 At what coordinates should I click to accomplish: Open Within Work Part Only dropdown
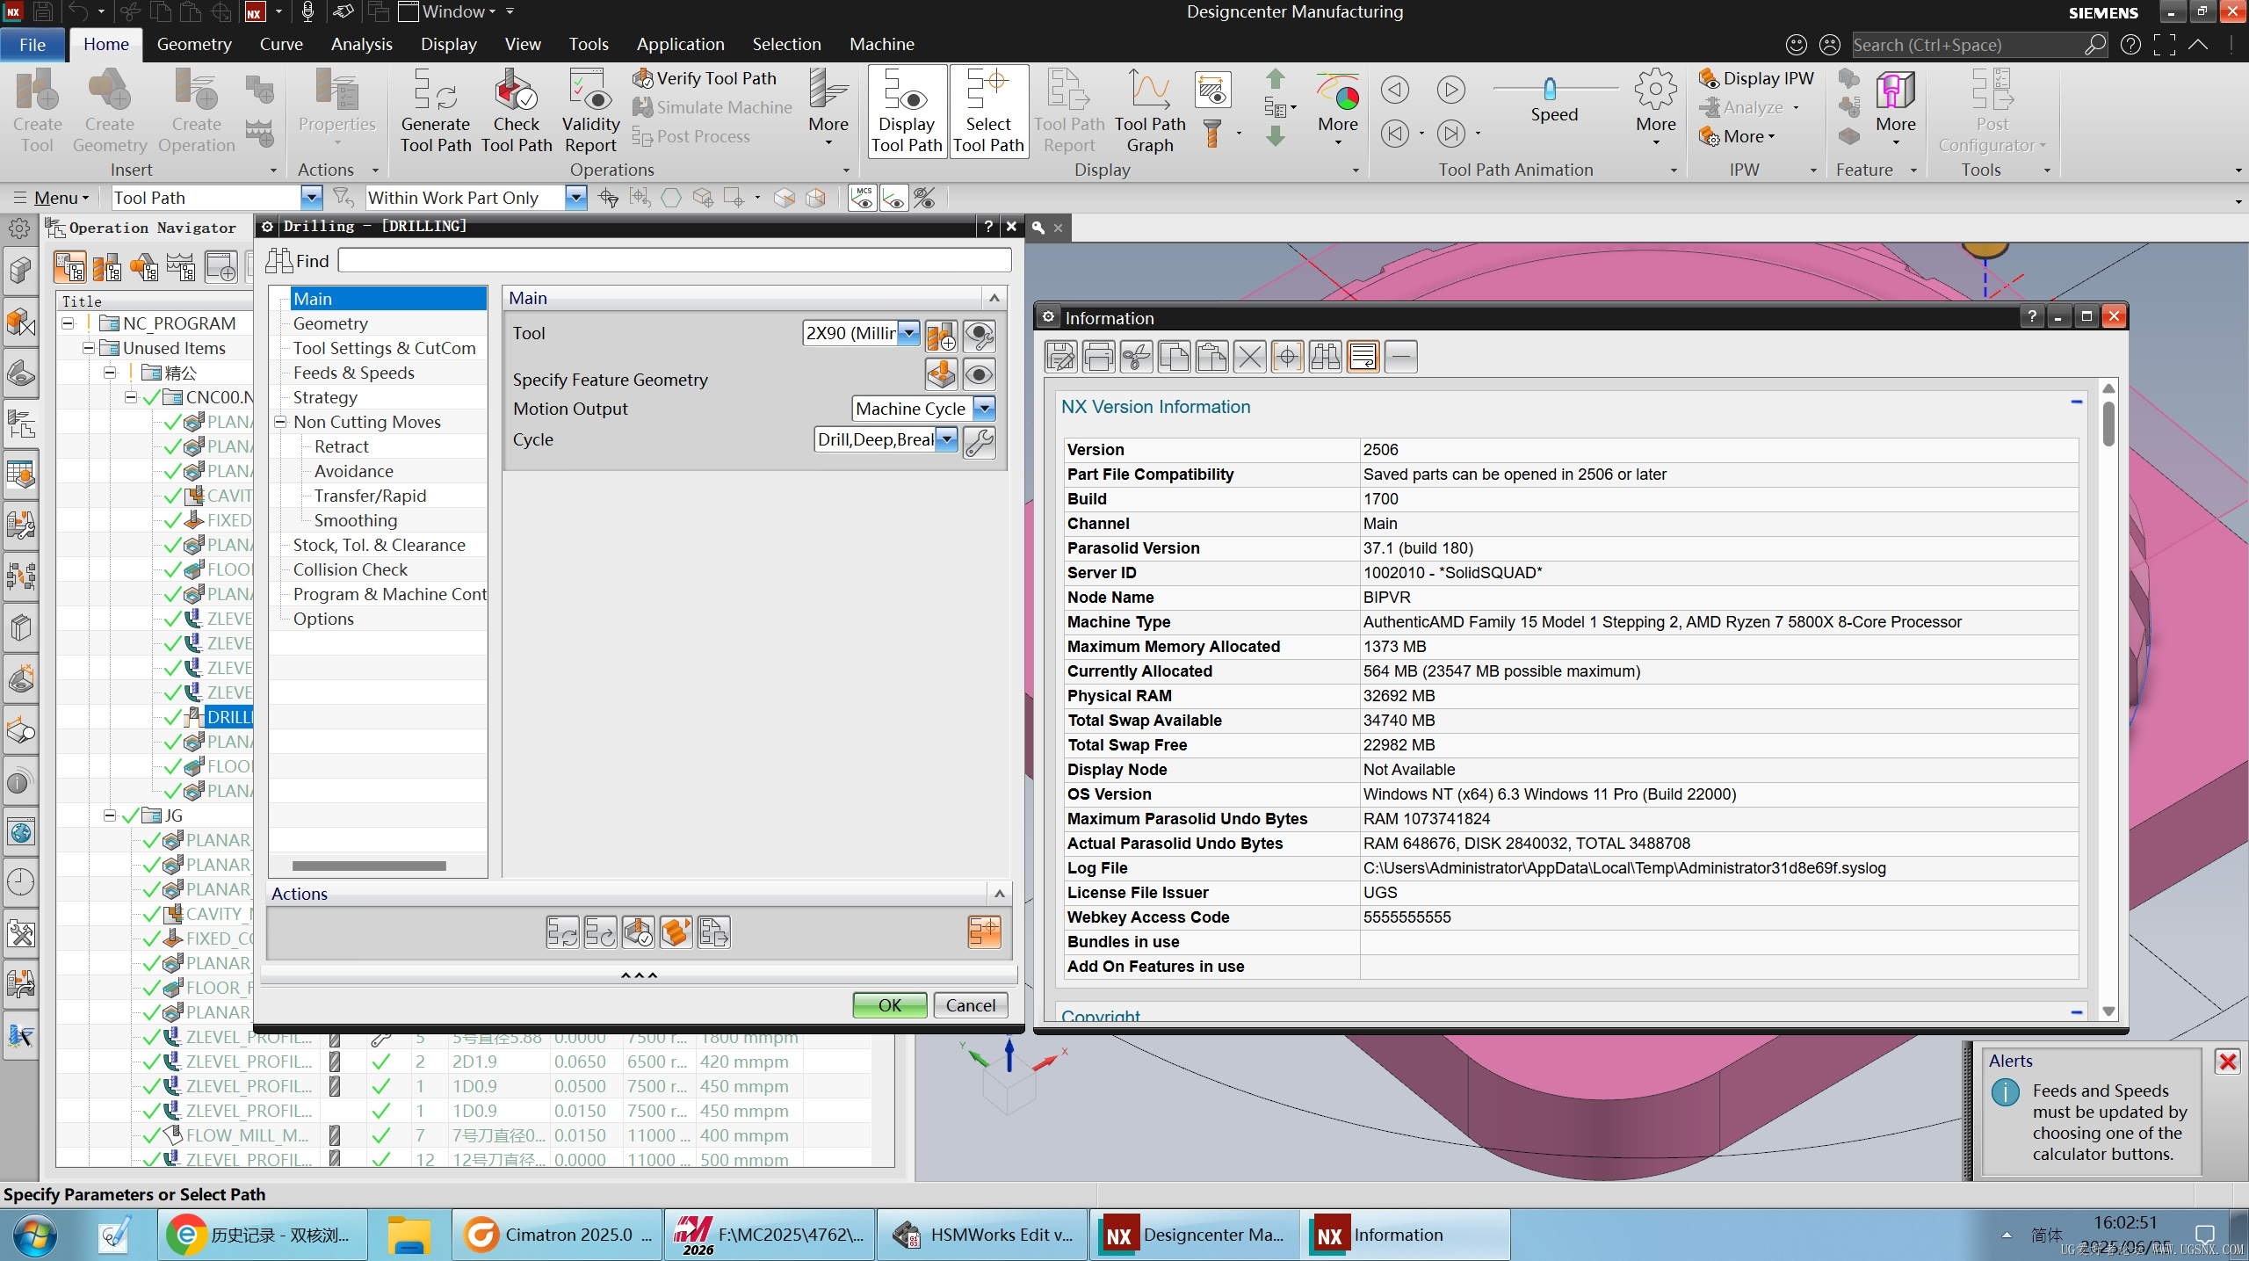(575, 198)
